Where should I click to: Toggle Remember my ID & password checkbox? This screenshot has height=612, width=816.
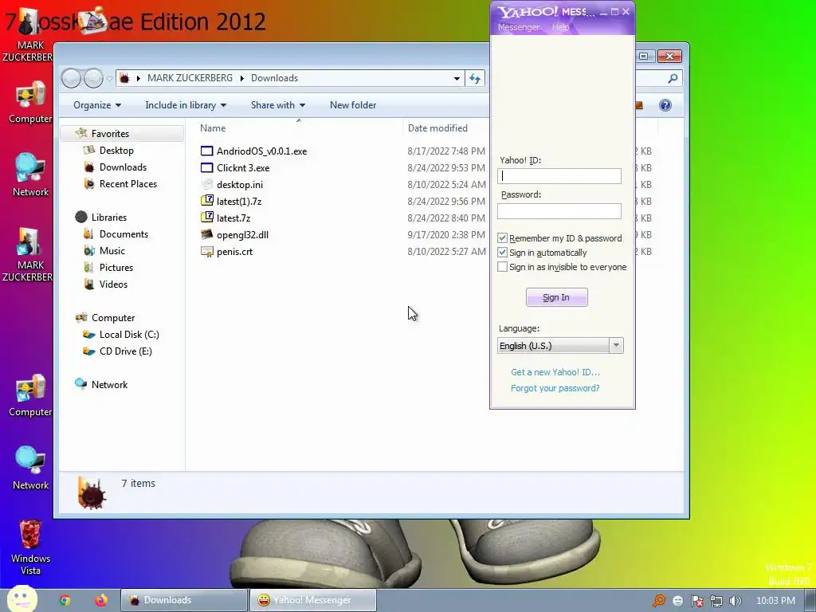pos(502,237)
